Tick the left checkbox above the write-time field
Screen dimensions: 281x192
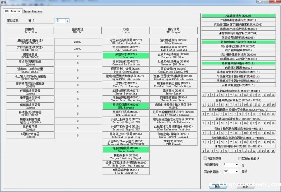(x=205, y=158)
